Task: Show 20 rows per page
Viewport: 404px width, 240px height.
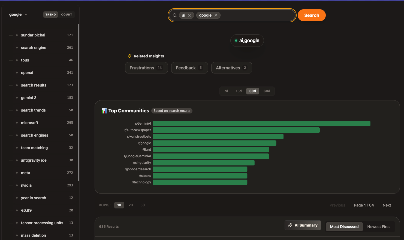Action: click(131, 205)
